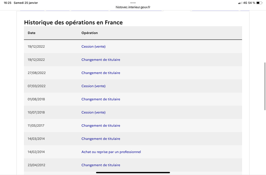Open Changement de titulaire on 27/08/2022
The image size is (266, 175).
(101, 73)
